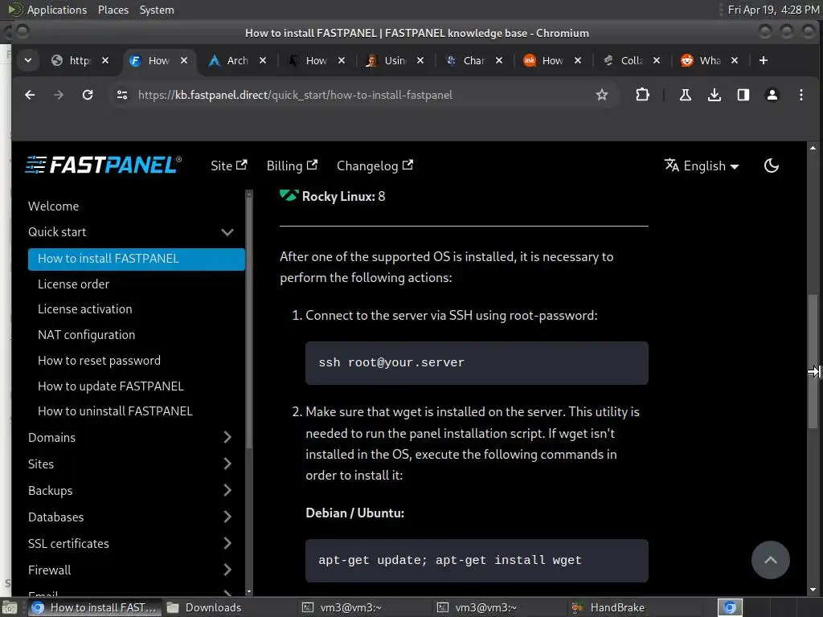Click the page scroll up arrow
Screen dimensions: 823x617
813,148
